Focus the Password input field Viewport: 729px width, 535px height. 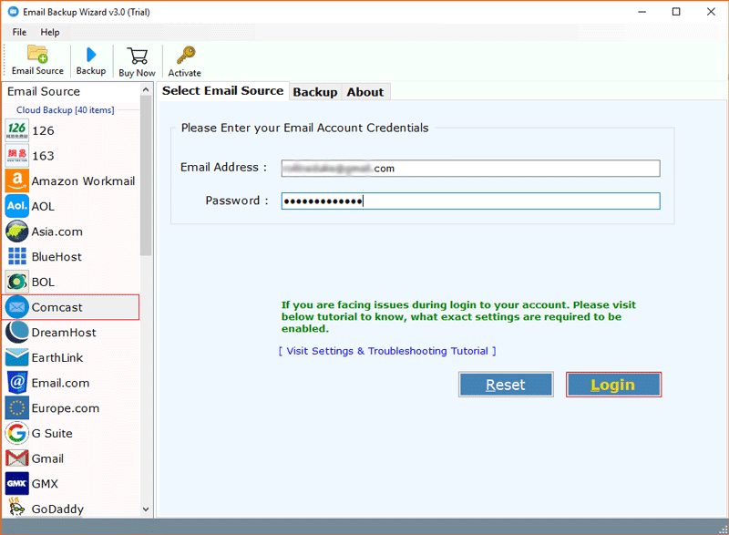click(x=470, y=201)
